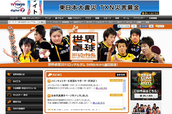Screen dimensions: 172x114
Task: Click the mixi チェック button
Action: (x=160, y=26)
